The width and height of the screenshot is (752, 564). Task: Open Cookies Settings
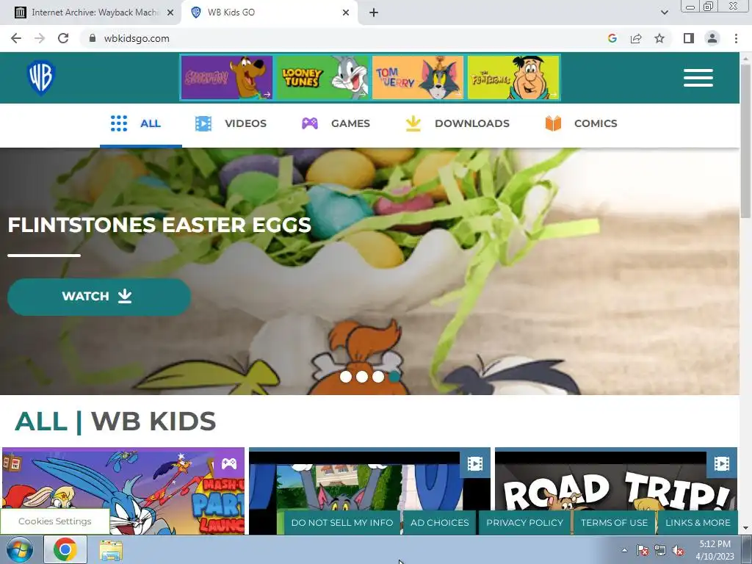54,521
